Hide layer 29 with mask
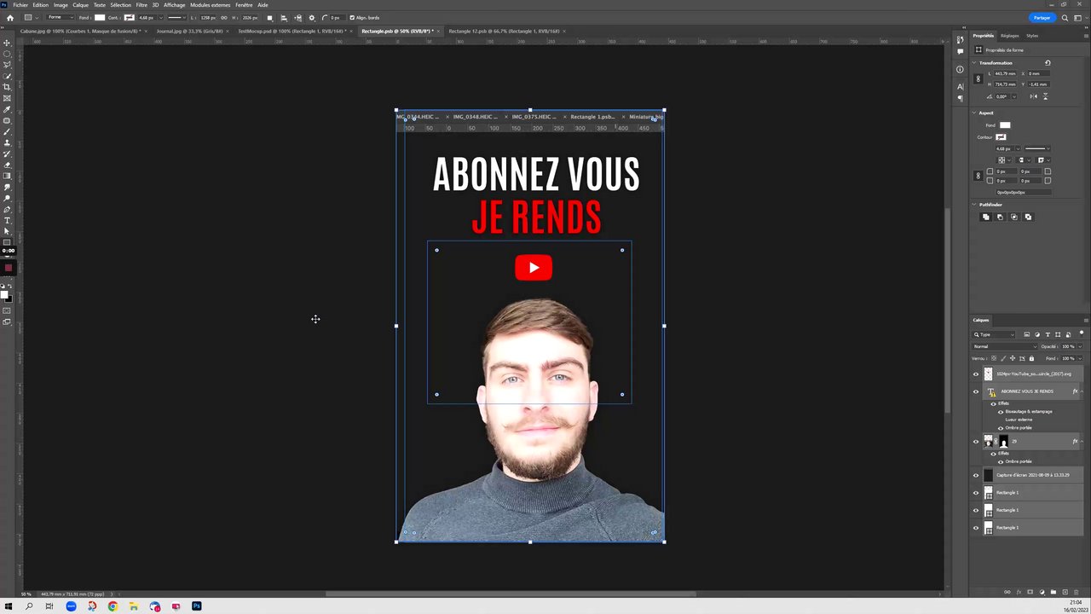Screen dimensions: 1091x614 coord(976,442)
